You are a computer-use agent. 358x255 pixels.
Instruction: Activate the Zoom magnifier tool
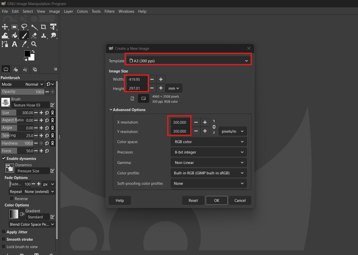[x=34, y=44]
